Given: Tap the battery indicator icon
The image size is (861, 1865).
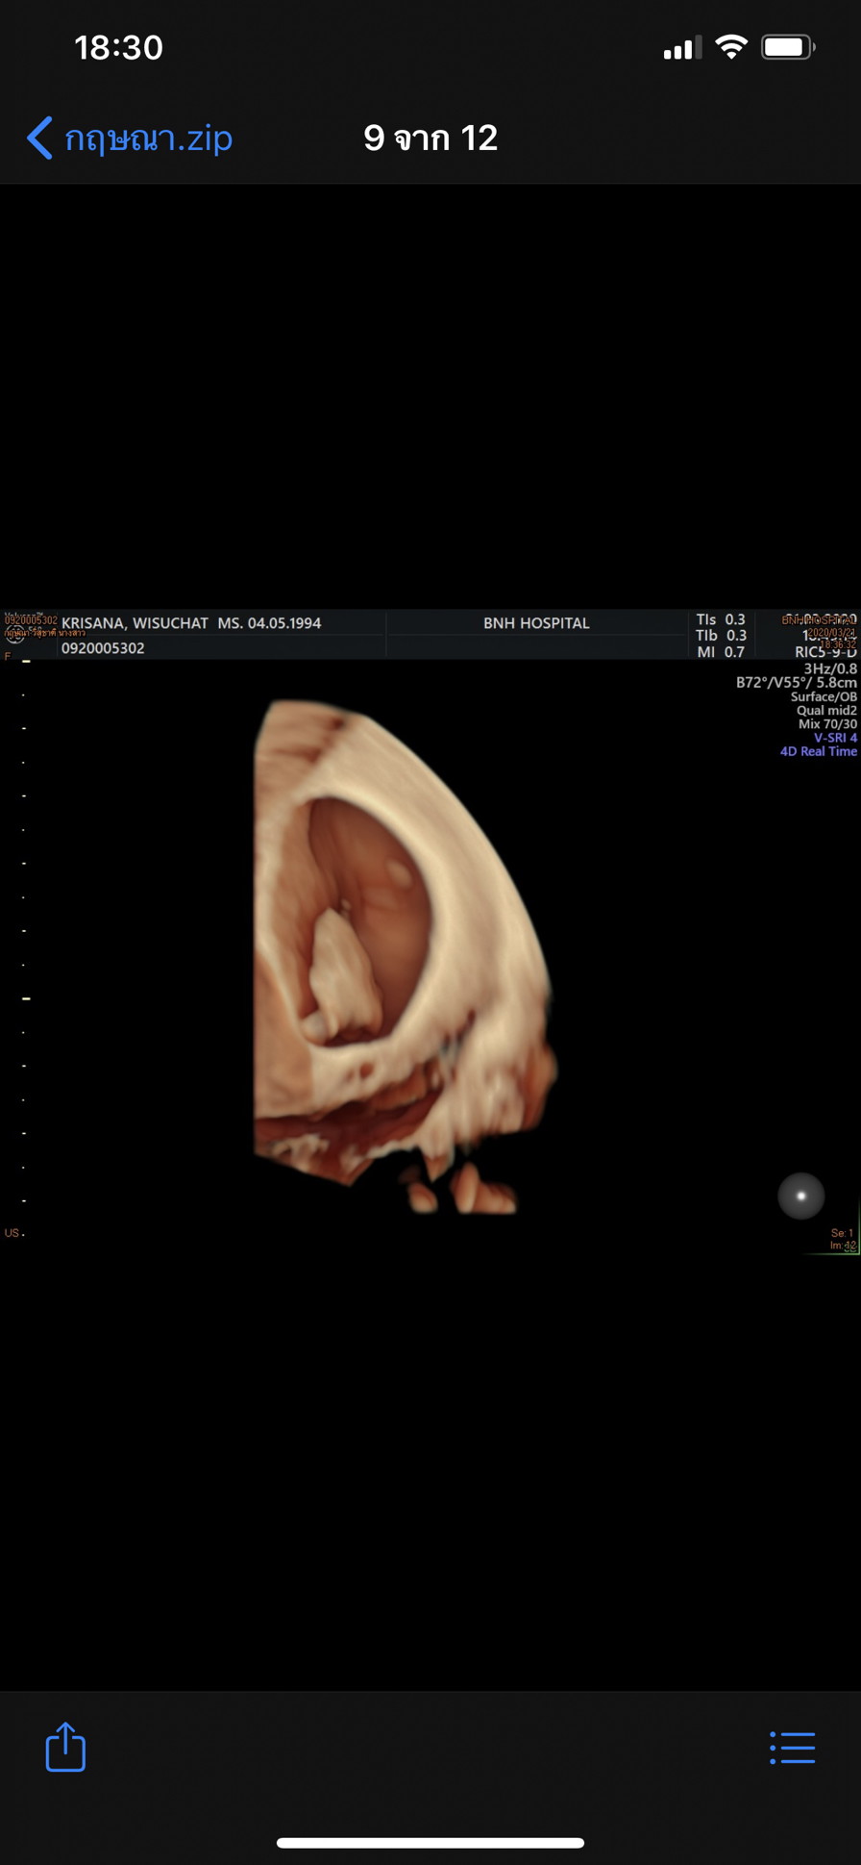Looking at the screenshot, I should pyautogui.click(x=787, y=47).
